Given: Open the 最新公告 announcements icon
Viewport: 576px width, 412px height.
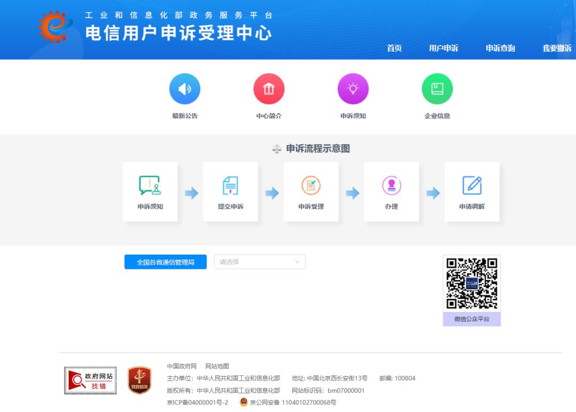Looking at the screenshot, I should (185, 89).
